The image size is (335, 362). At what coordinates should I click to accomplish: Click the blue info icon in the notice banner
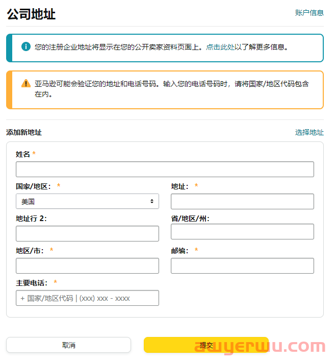(x=26, y=47)
